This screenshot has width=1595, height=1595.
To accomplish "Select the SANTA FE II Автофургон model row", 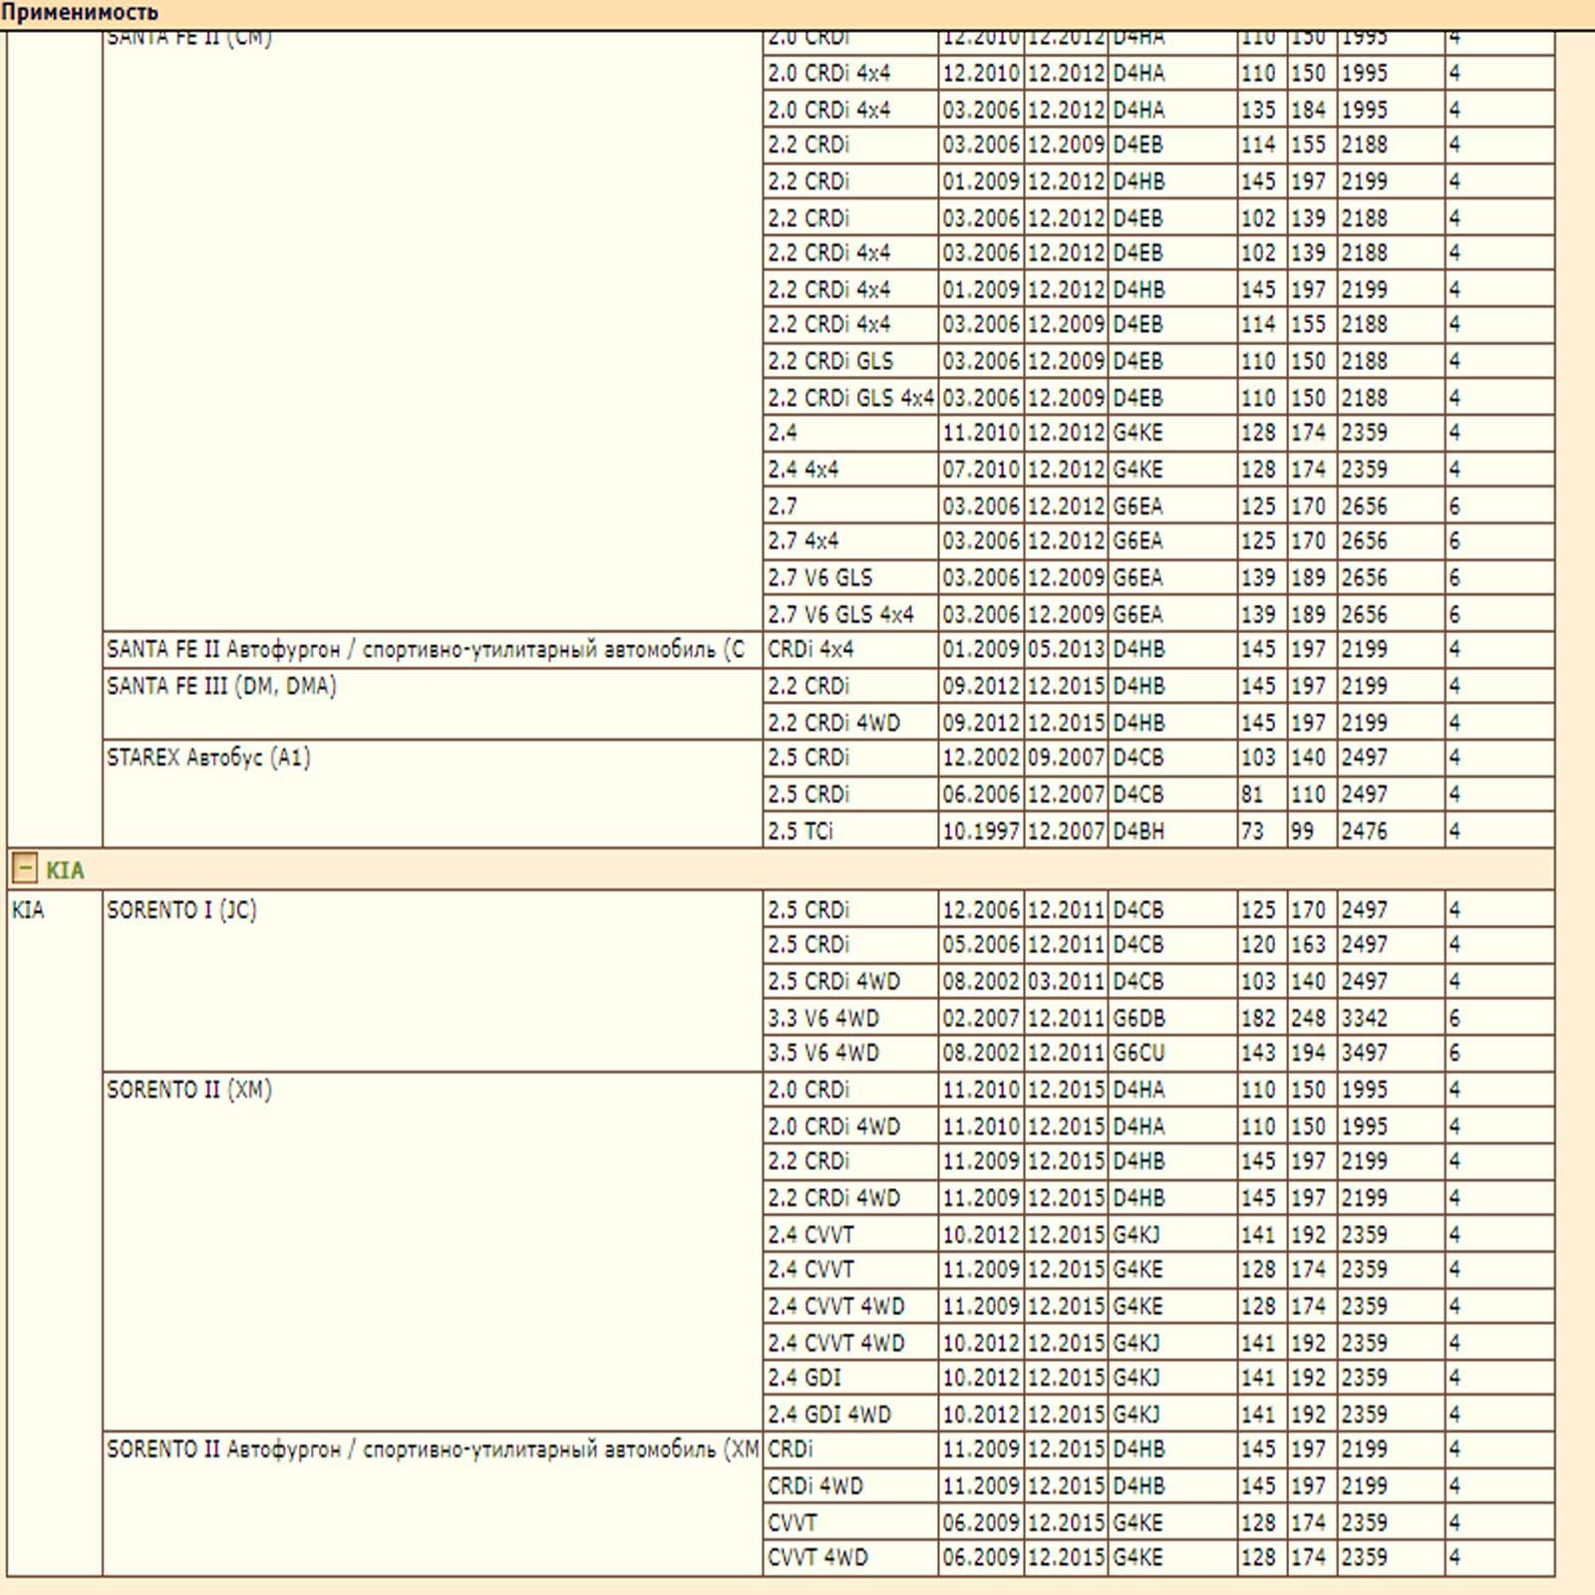I will tap(426, 650).
